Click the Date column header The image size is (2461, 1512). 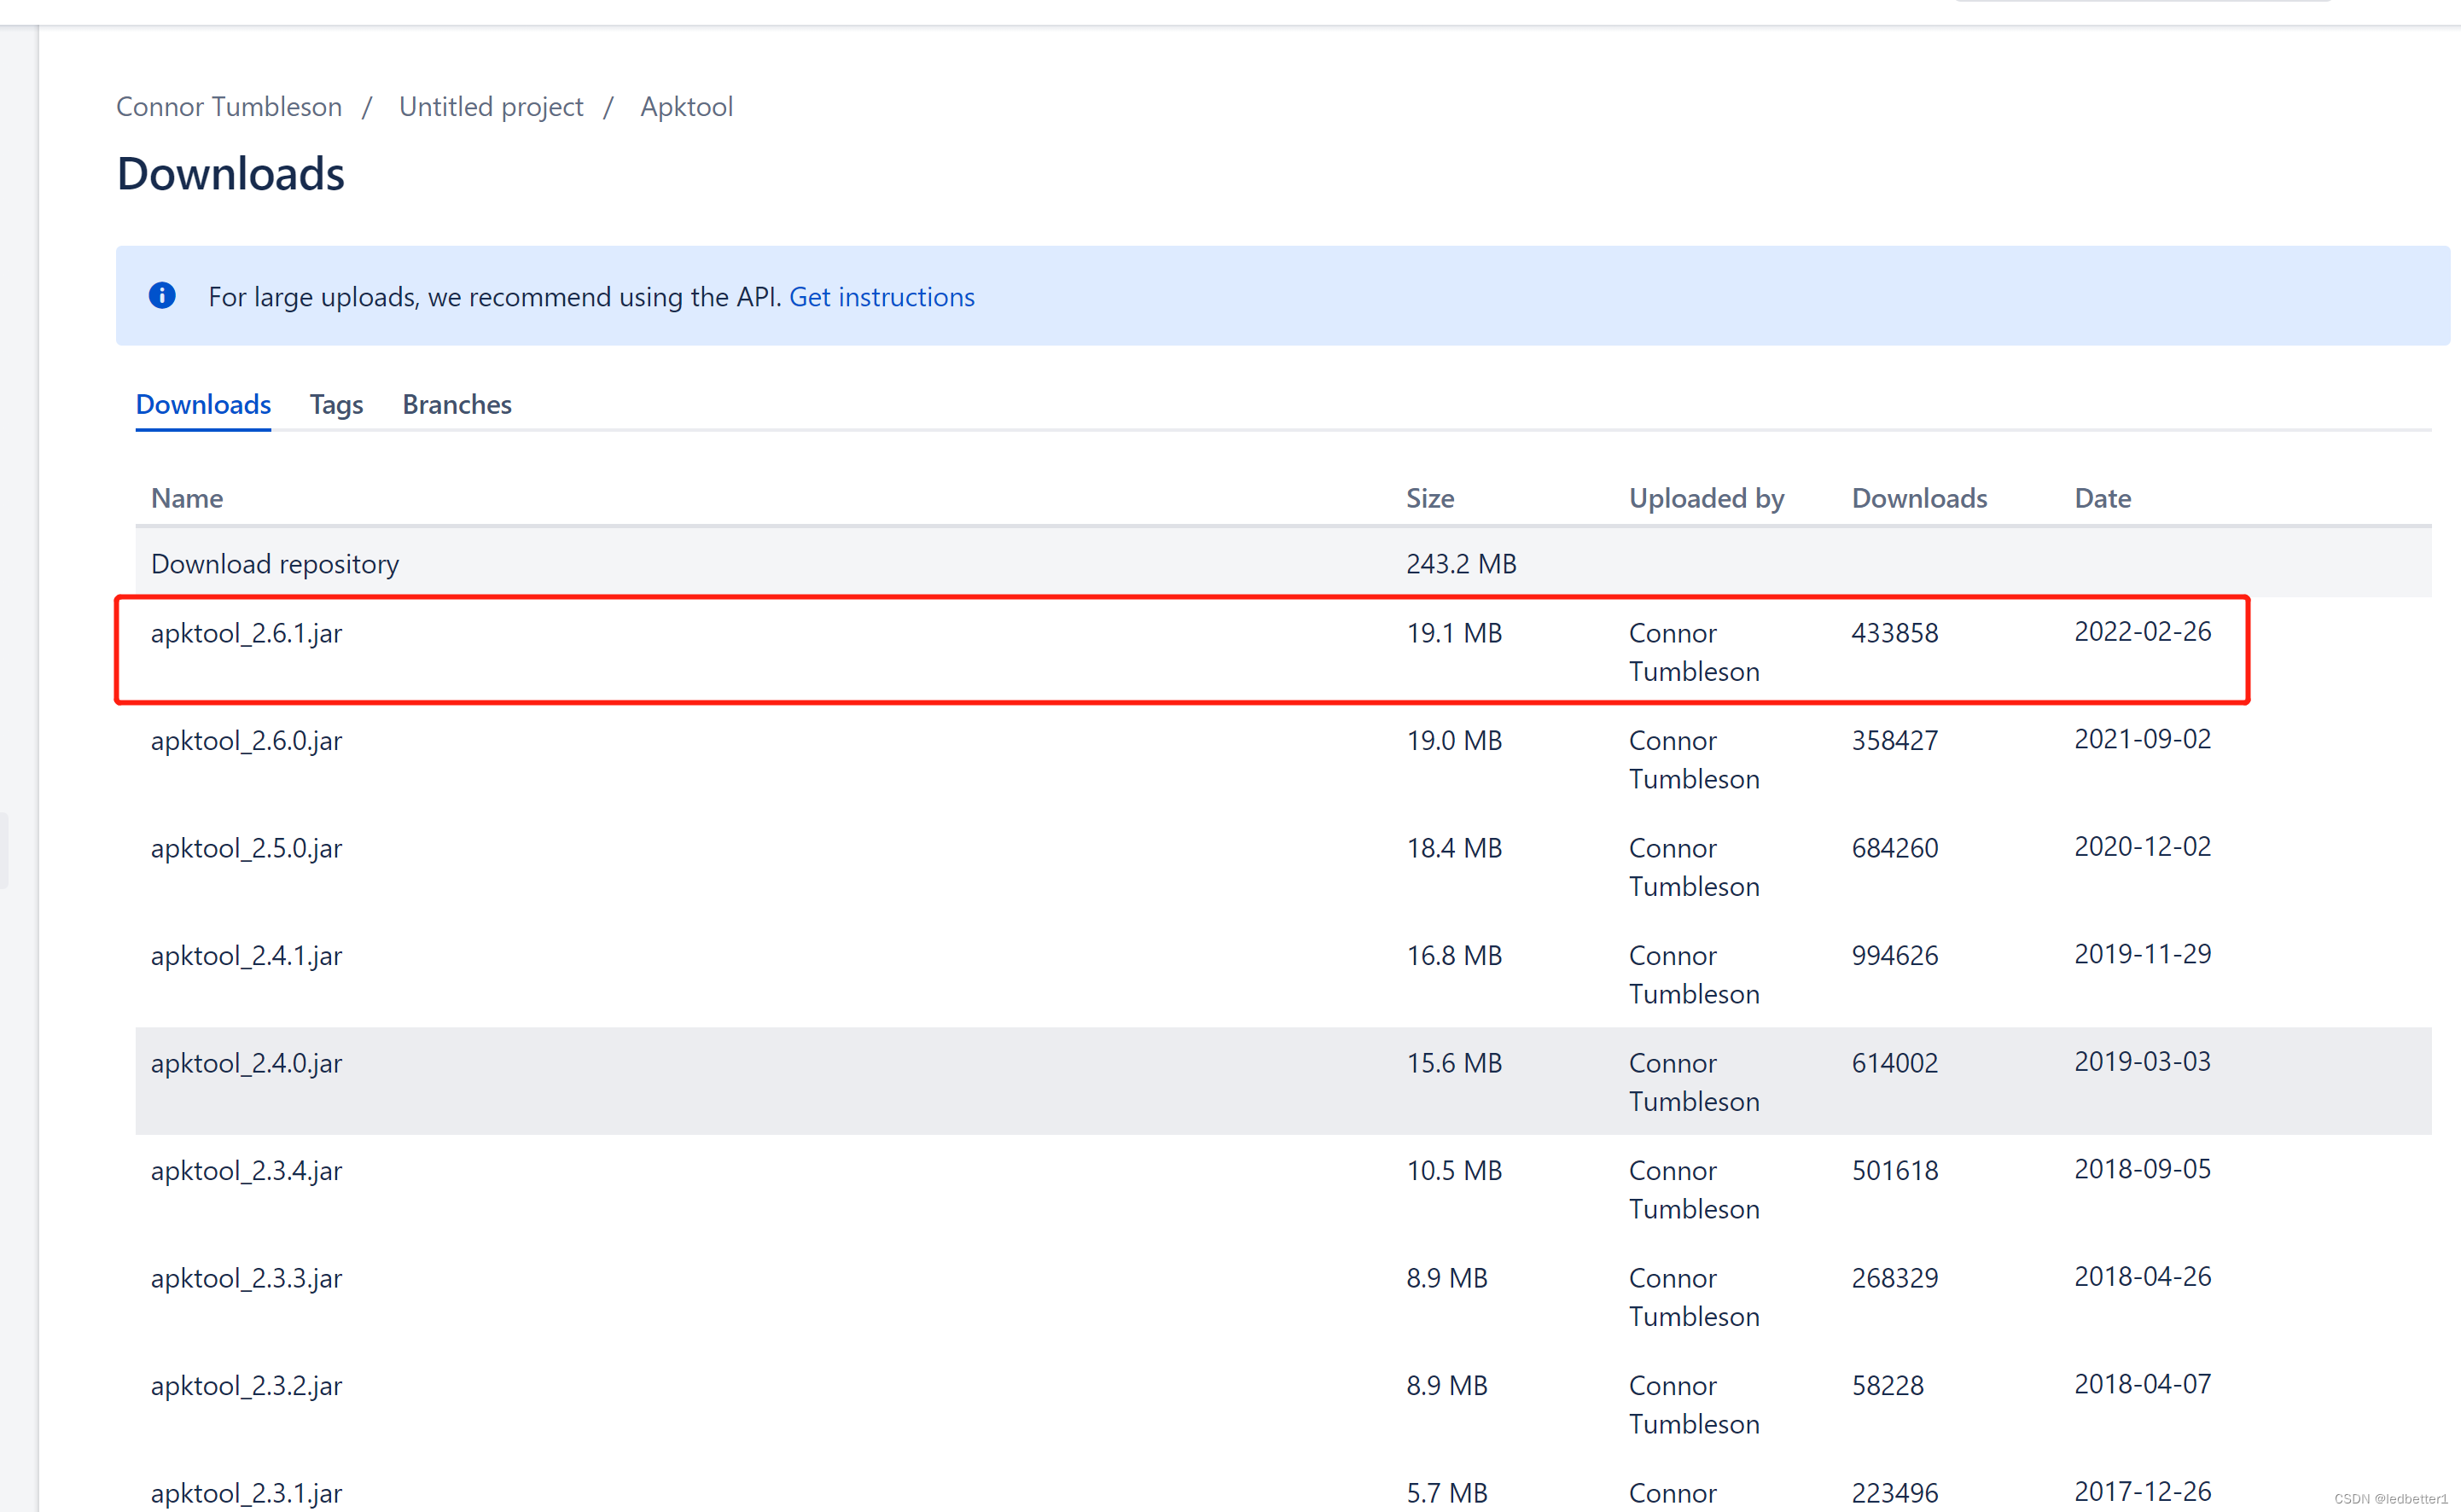pos(2102,498)
